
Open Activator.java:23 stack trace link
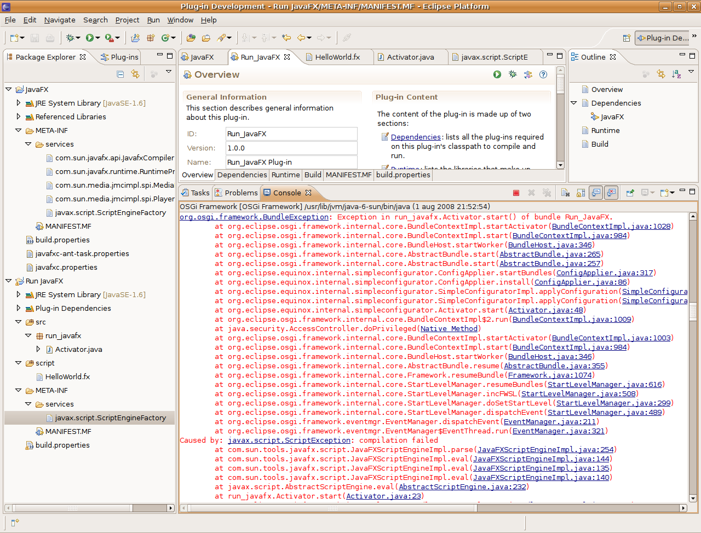click(x=383, y=496)
